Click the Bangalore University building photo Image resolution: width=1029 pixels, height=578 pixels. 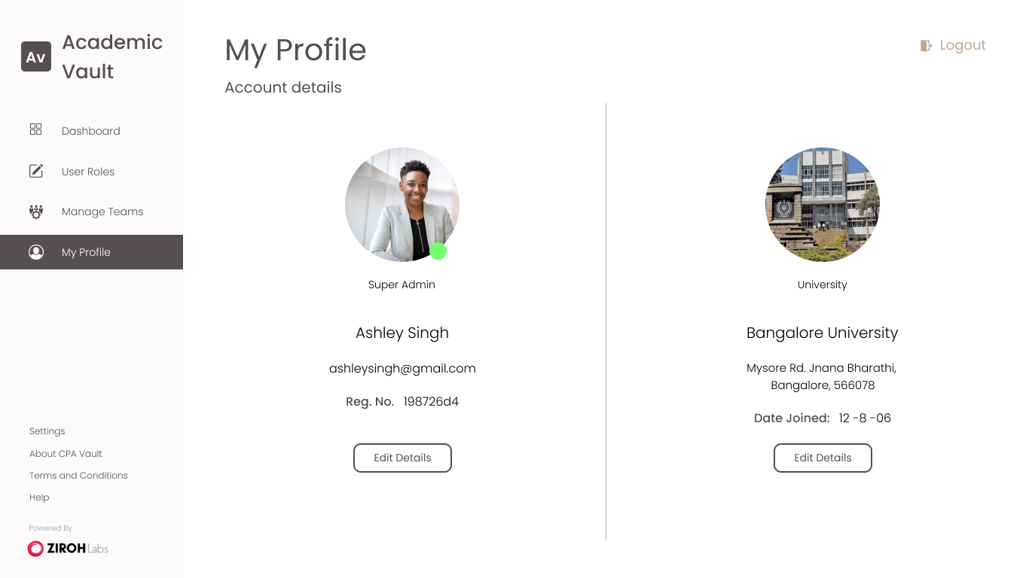(823, 205)
